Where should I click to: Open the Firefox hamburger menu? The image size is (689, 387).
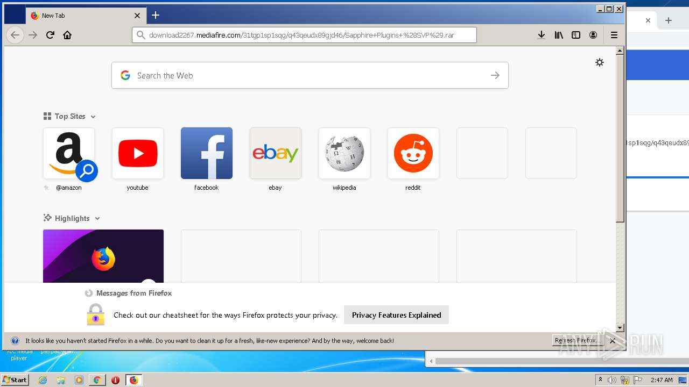point(614,35)
